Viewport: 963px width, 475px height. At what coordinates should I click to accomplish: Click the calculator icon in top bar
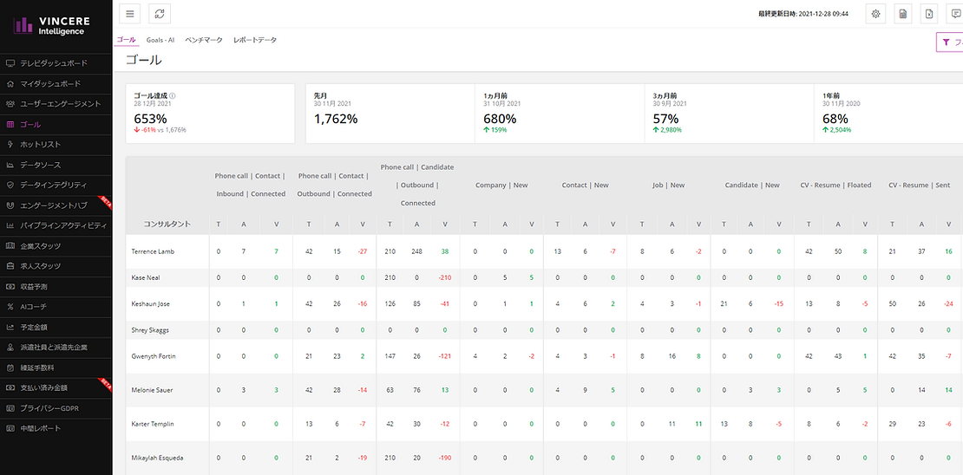point(903,14)
